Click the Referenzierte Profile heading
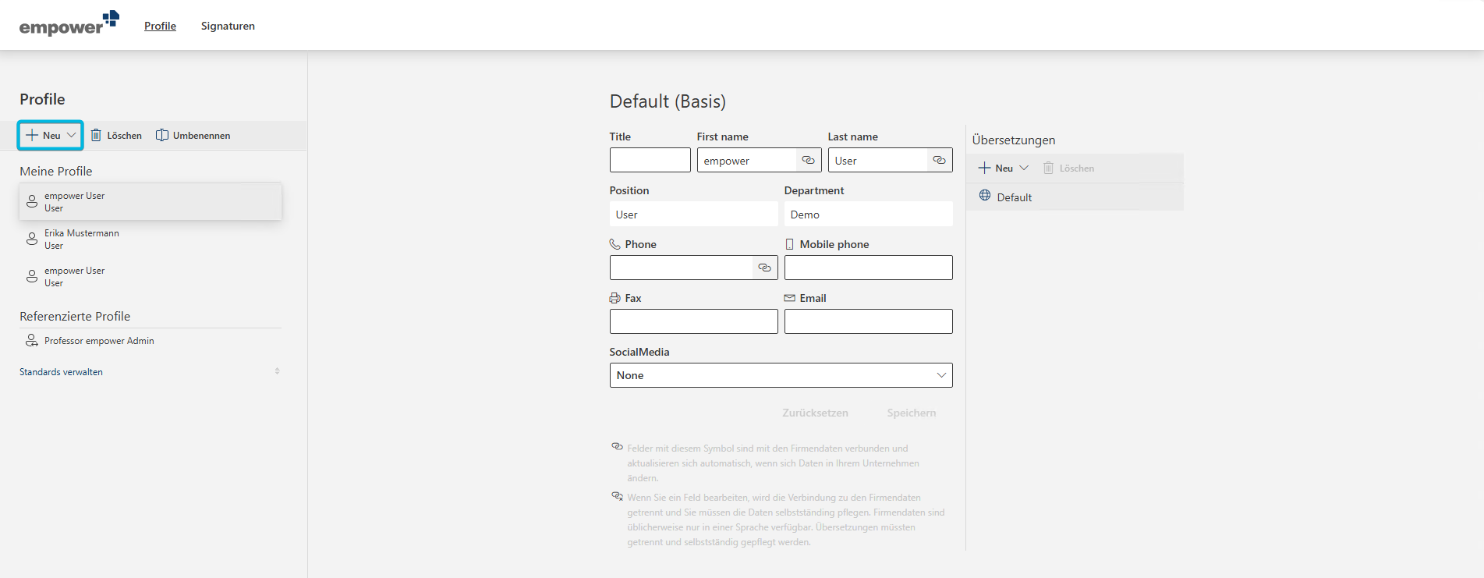The height and width of the screenshot is (578, 1484). [75, 316]
